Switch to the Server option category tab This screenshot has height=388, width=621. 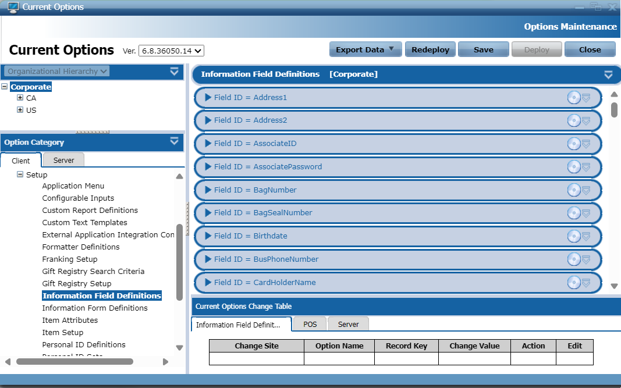63,160
